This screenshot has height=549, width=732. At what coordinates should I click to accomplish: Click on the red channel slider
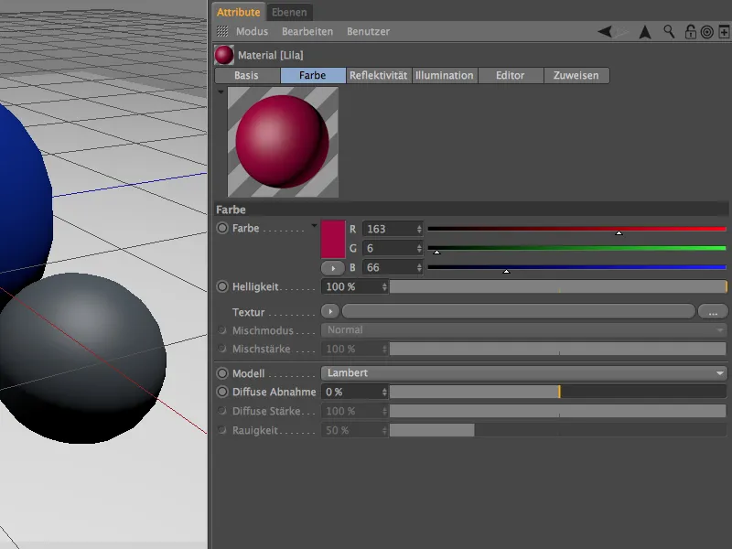click(577, 229)
